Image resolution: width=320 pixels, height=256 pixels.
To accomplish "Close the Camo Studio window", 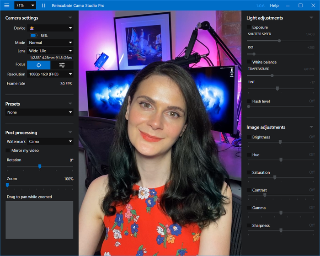I will 313,5.
